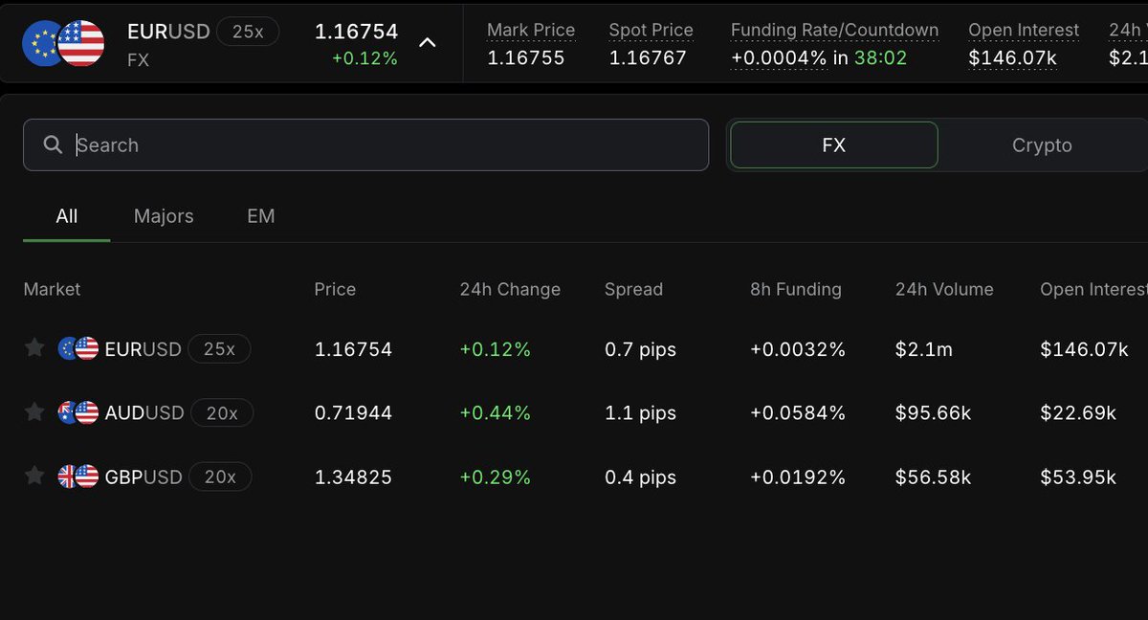Click AUDUSD 24h change +0.44%
Image resolution: width=1148 pixels, height=620 pixels.
coord(495,412)
